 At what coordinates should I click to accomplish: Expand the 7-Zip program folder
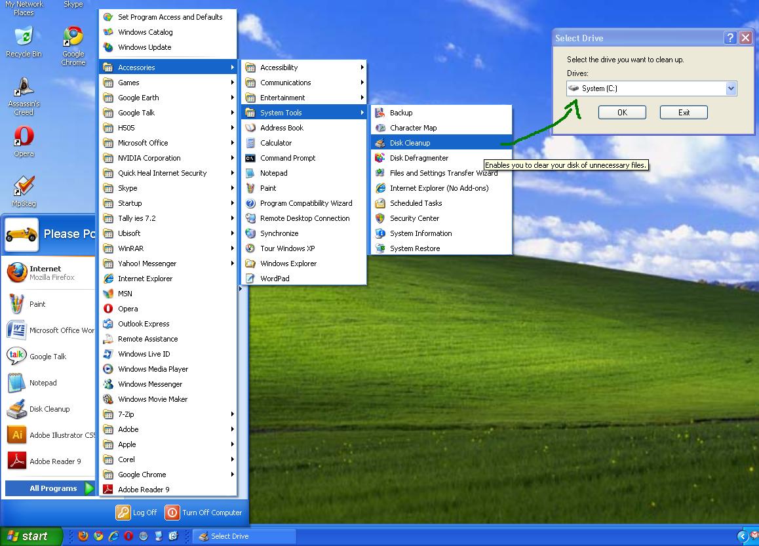point(168,414)
